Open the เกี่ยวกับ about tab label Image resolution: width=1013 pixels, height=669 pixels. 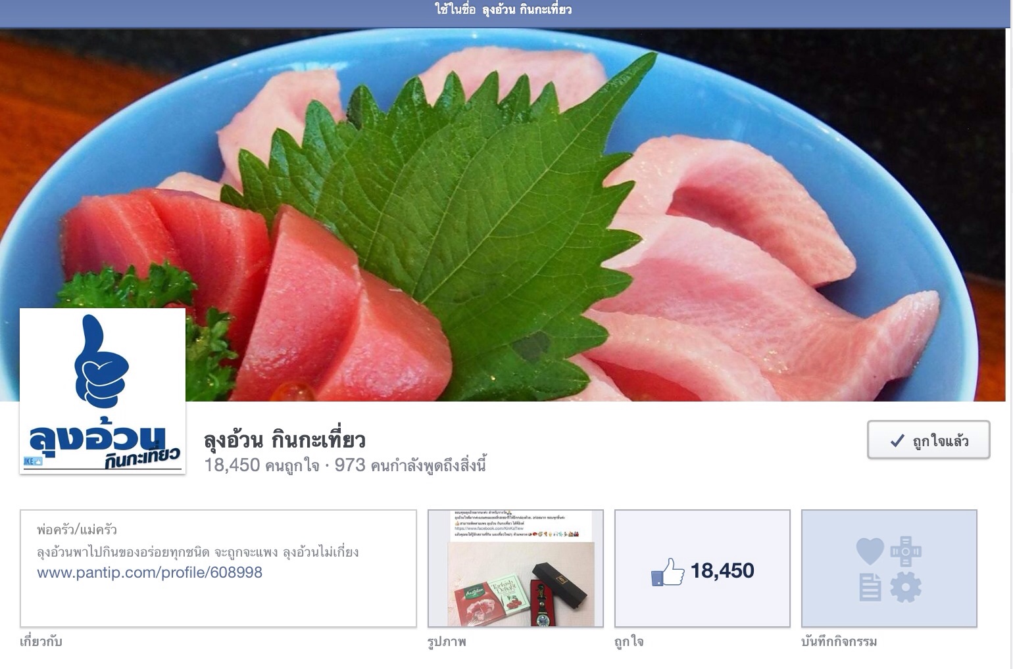[x=41, y=641]
